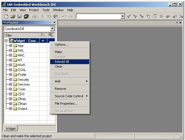Click the Replace toolbar icon
This screenshot has width=185, height=140.
(149, 17)
